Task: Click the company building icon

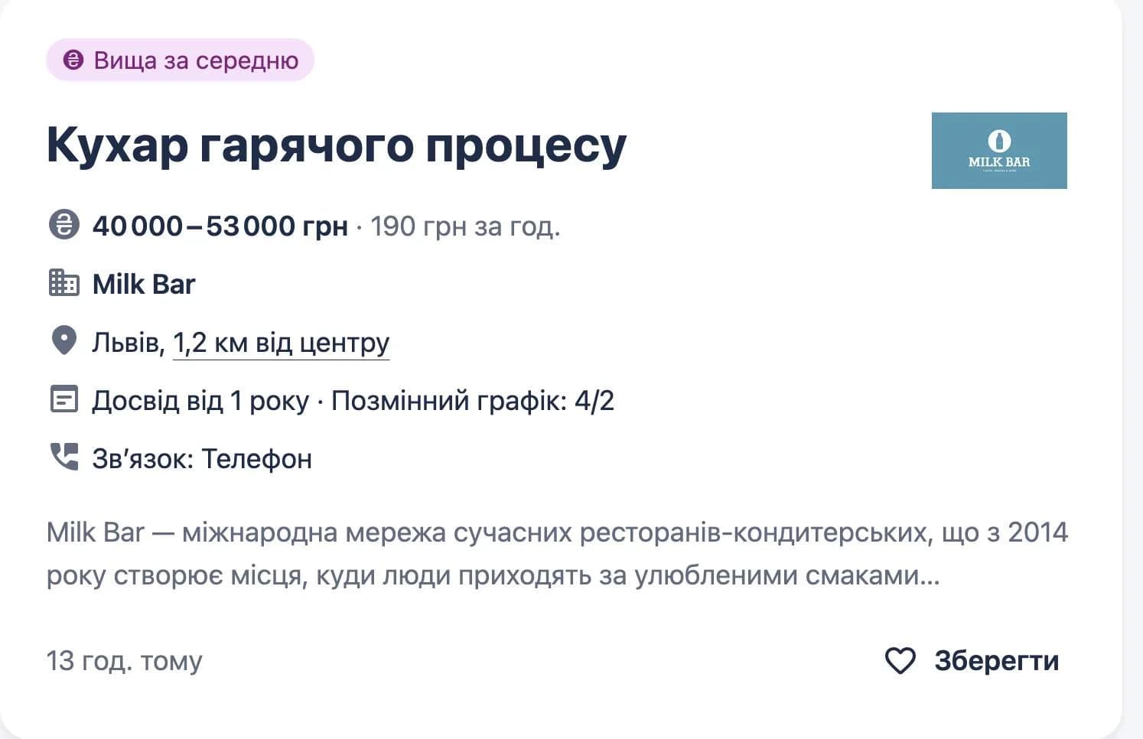Action: pyautogui.click(x=64, y=283)
